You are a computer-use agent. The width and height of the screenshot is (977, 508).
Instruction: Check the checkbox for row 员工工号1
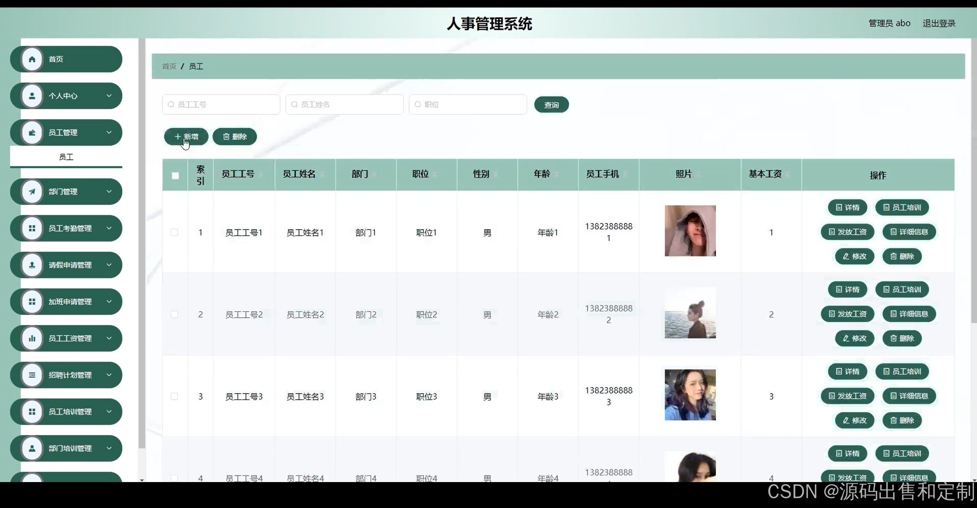174,232
